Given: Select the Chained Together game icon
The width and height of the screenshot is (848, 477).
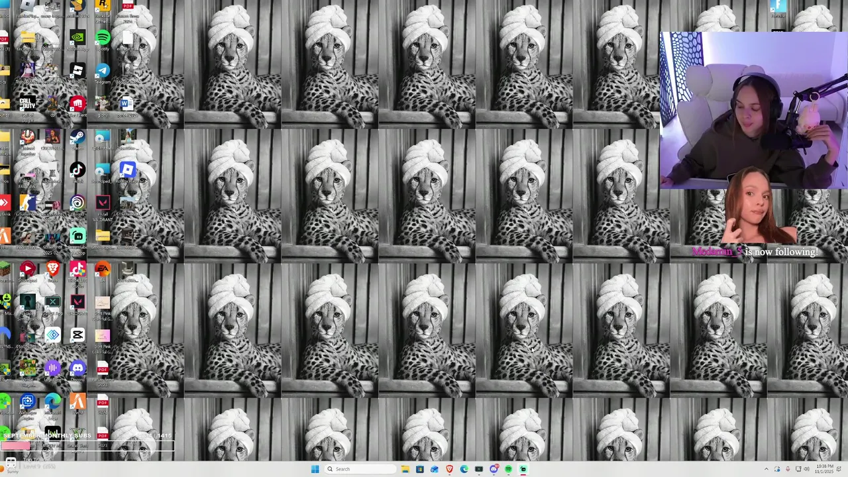Looking at the screenshot, I should coord(27,137).
